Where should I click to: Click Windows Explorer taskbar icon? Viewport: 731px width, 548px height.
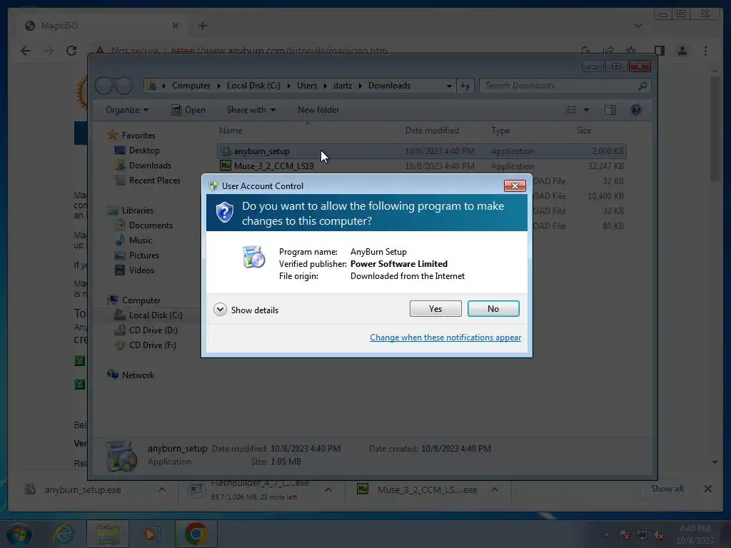click(x=108, y=534)
